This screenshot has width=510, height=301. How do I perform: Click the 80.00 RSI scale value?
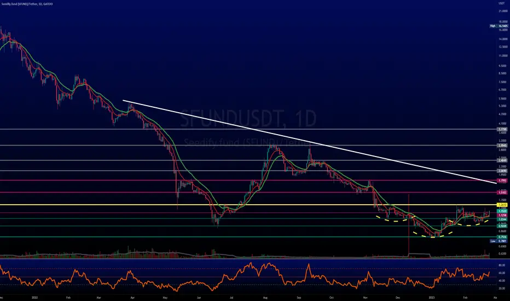click(x=502, y=265)
